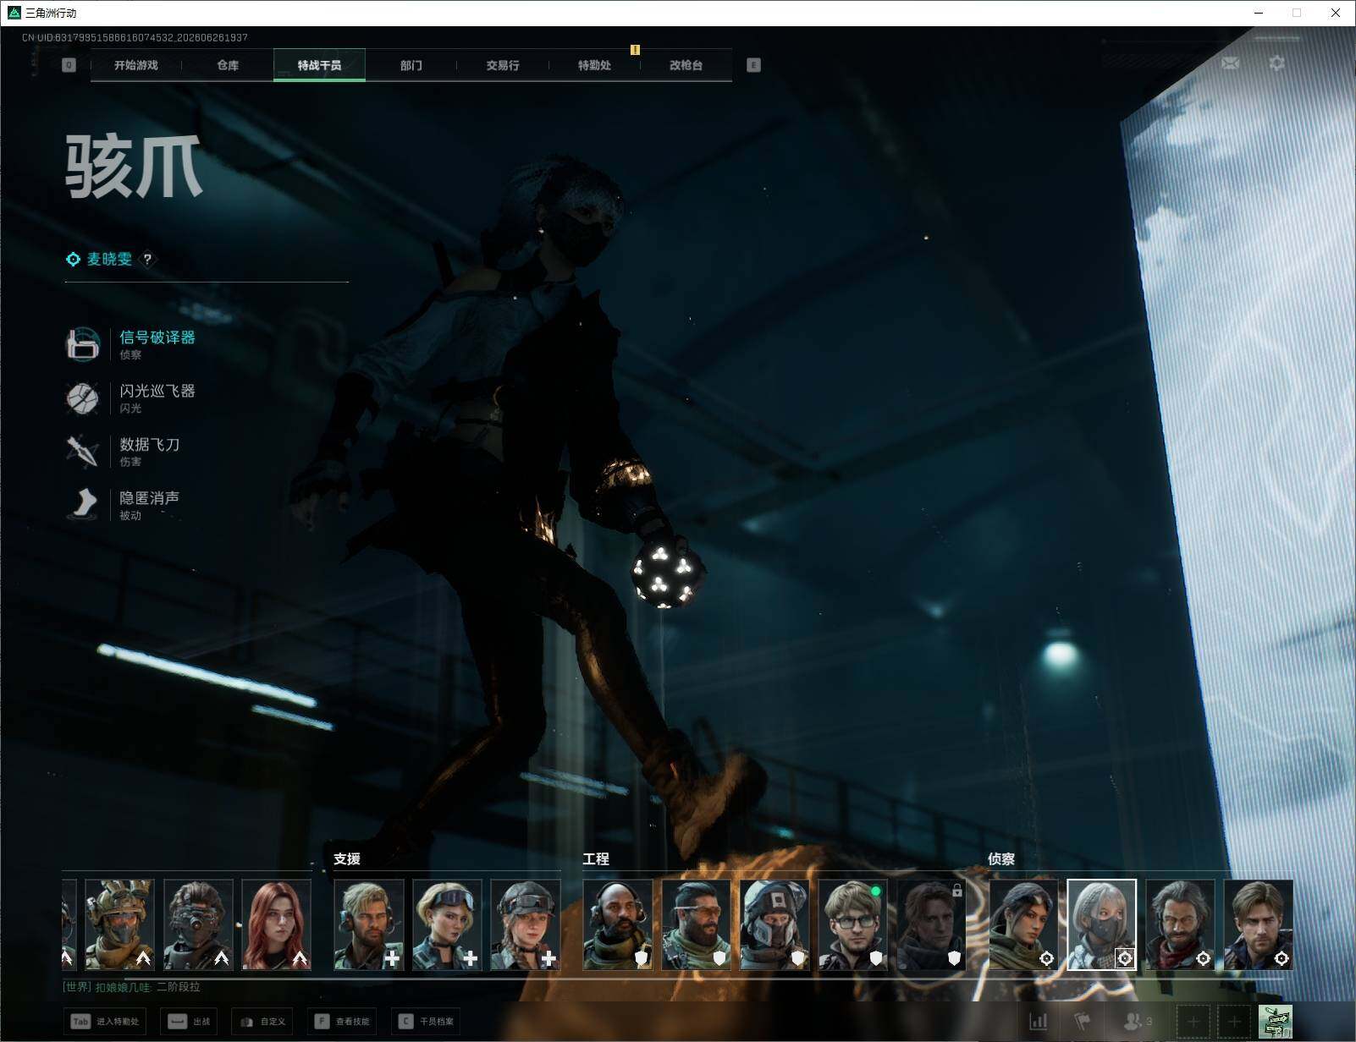This screenshot has width=1356, height=1042.
Task: Click the 数据飞刀 skill name
Action: 150,444
